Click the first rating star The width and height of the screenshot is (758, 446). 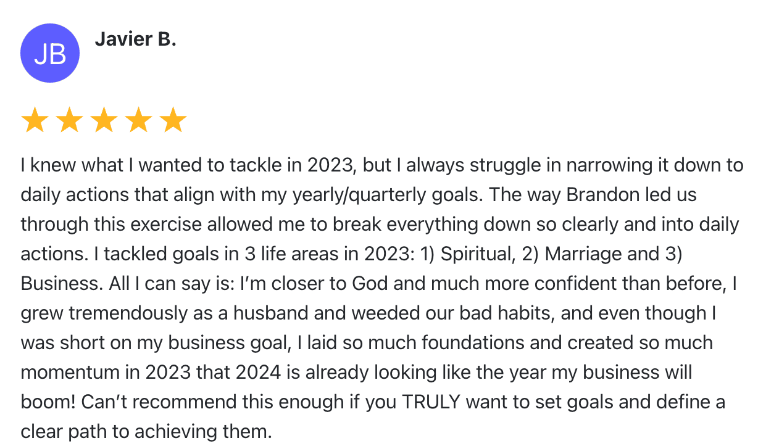pos(35,120)
